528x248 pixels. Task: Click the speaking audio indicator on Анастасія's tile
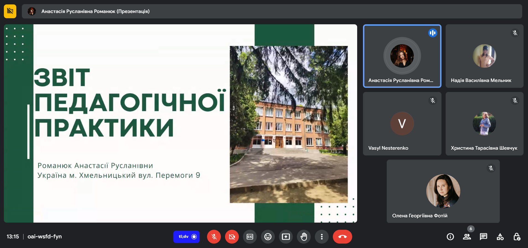pos(433,33)
